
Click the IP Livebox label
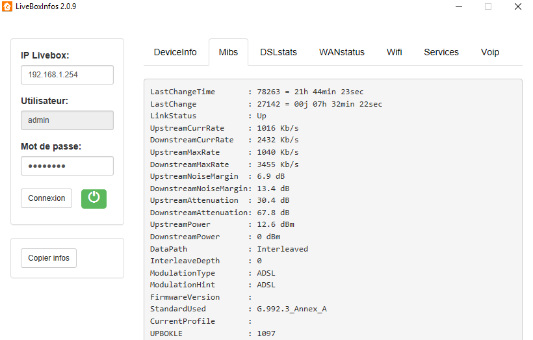click(x=45, y=55)
